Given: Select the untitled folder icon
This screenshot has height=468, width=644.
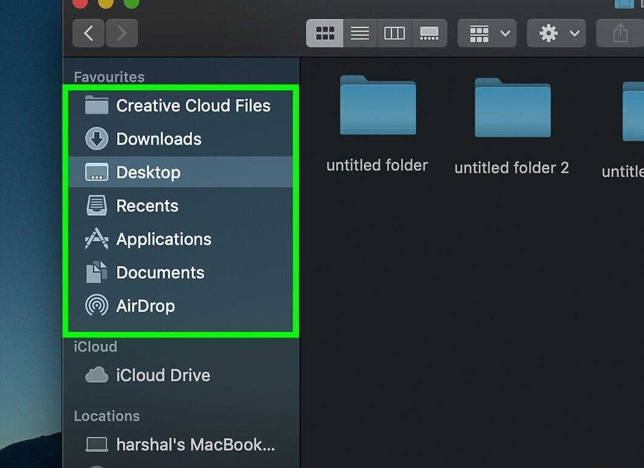Looking at the screenshot, I should coord(378,105).
